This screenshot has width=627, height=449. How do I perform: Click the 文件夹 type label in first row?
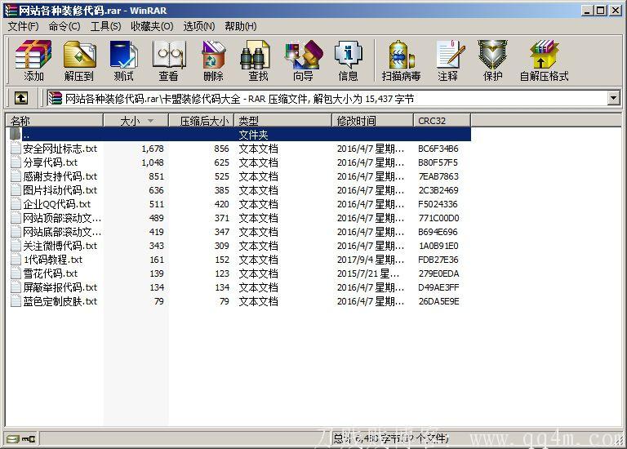[x=253, y=135]
